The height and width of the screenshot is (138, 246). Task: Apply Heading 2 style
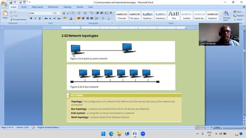[161, 15]
